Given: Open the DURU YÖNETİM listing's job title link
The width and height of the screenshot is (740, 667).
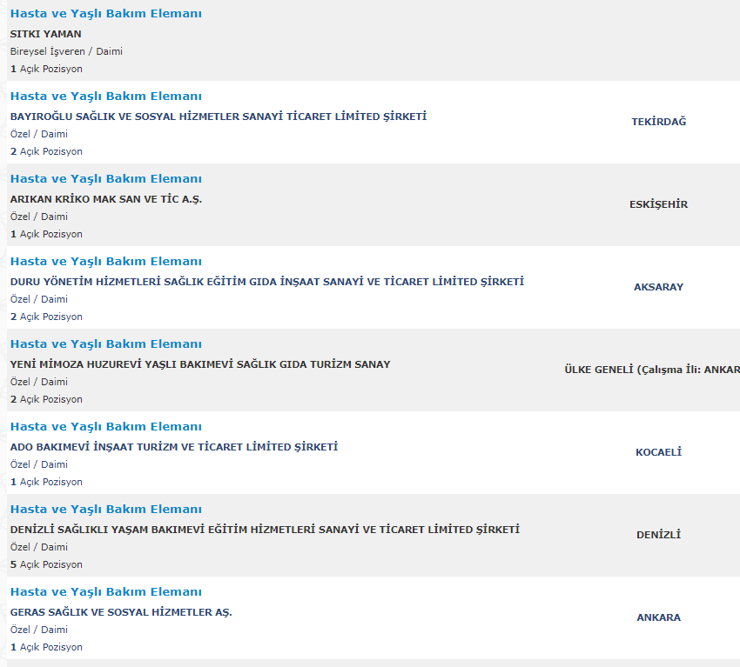Looking at the screenshot, I should tap(105, 262).
